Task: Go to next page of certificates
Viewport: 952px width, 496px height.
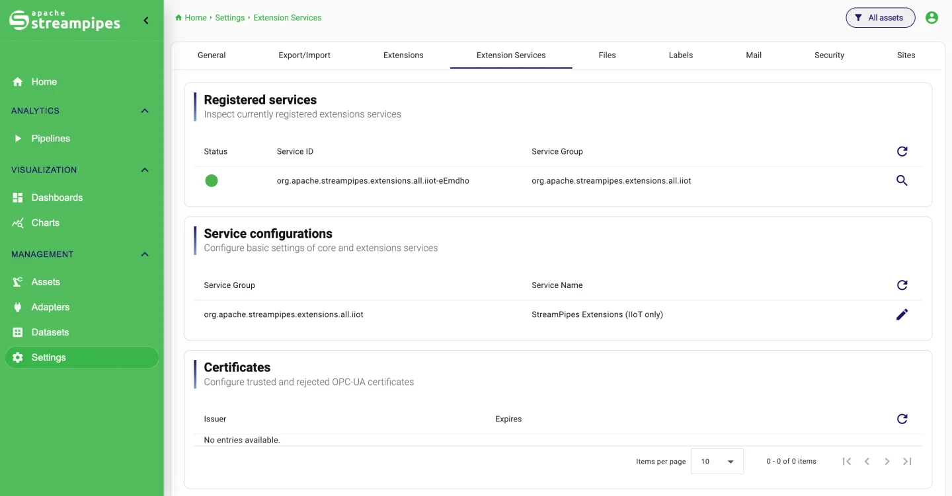Action: point(887,461)
